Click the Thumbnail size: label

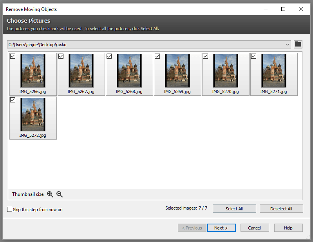tap(28, 194)
